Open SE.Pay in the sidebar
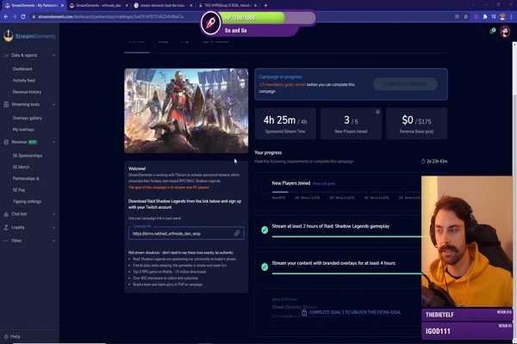This screenshot has width=517, height=344. click(x=19, y=190)
